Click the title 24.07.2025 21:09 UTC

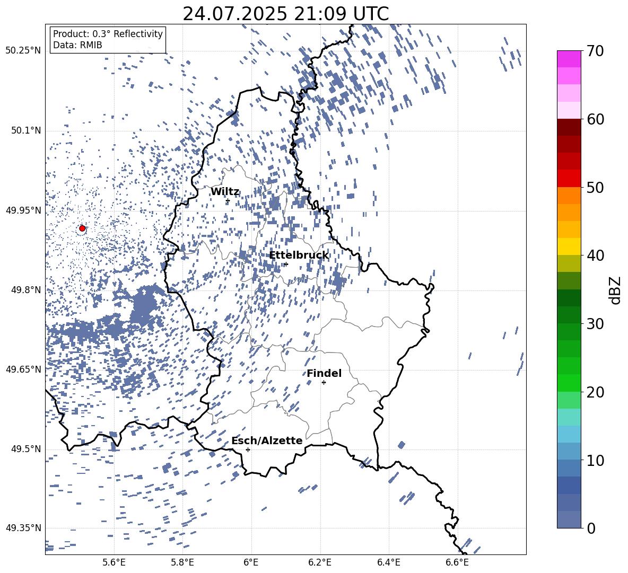(x=285, y=14)
